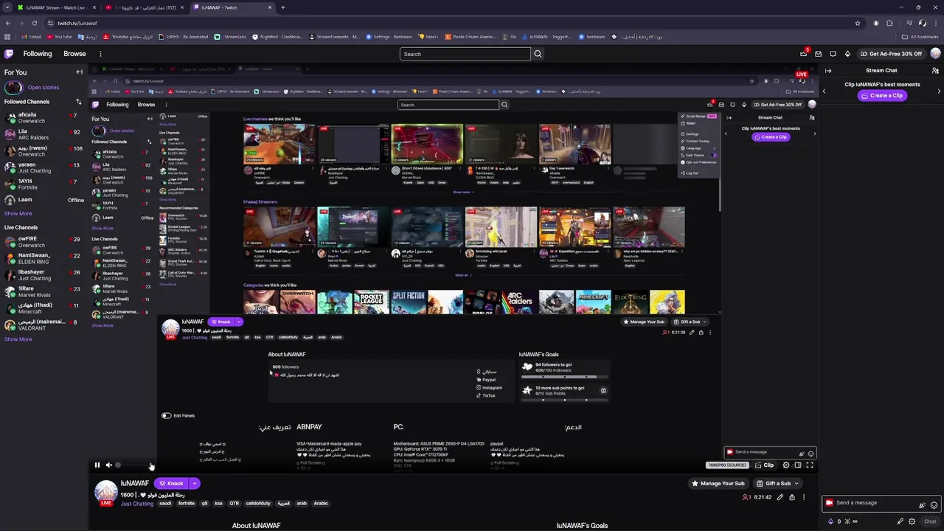
Task: Open owFIRE channel in Live Channels
Action: (44, 242)
